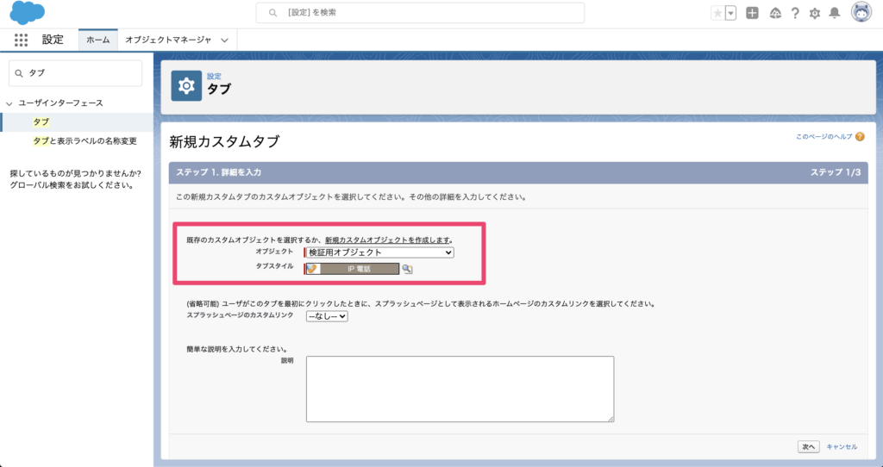Open the setup gear menu
This screenshot has height=467, width=883.
[x=814, y=13]
